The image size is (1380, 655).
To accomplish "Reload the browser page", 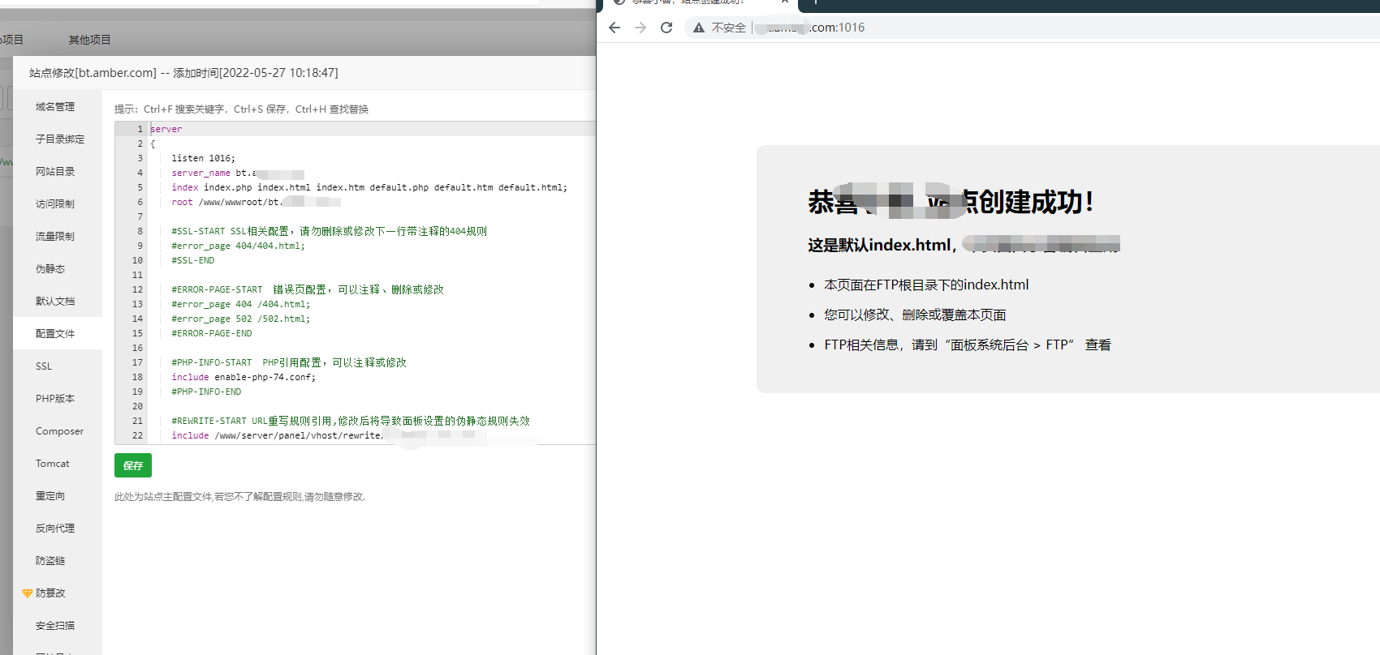I will click(x=666, y=28).
